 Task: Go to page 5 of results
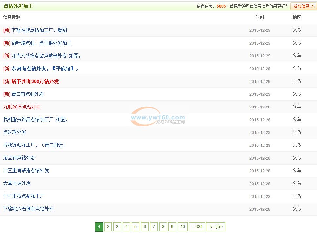[x=136, y=227]
